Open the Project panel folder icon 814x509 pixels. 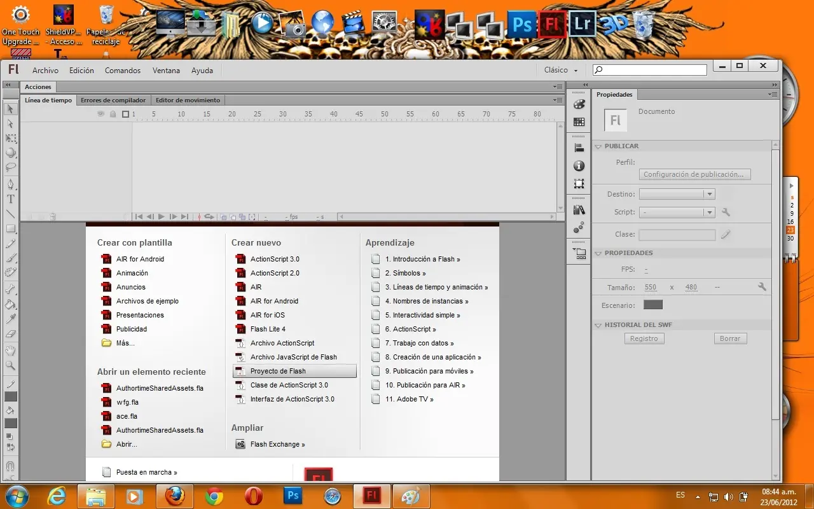(x=579, y=253)
